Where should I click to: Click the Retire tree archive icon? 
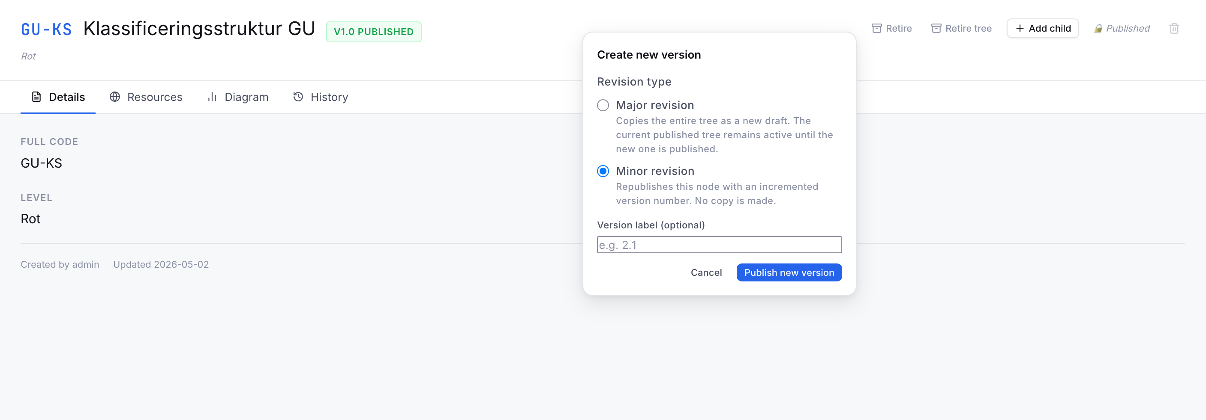[x=936, y=29]
